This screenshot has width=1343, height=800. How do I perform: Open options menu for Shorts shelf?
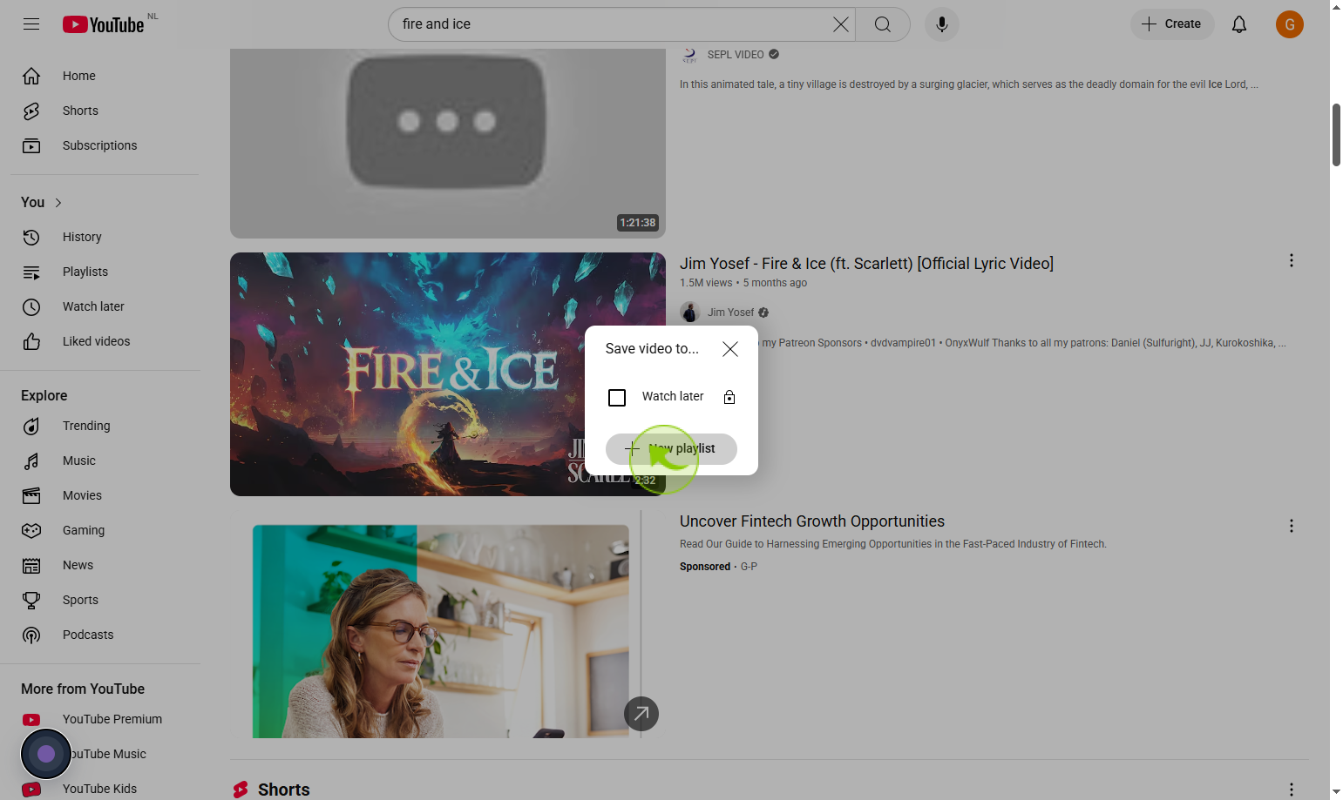point(1292,790)
